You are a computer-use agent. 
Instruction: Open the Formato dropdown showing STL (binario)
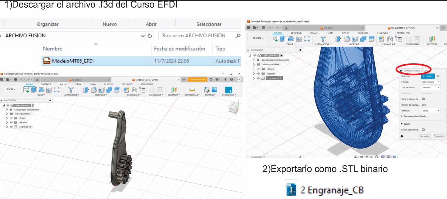pos(431,82)
